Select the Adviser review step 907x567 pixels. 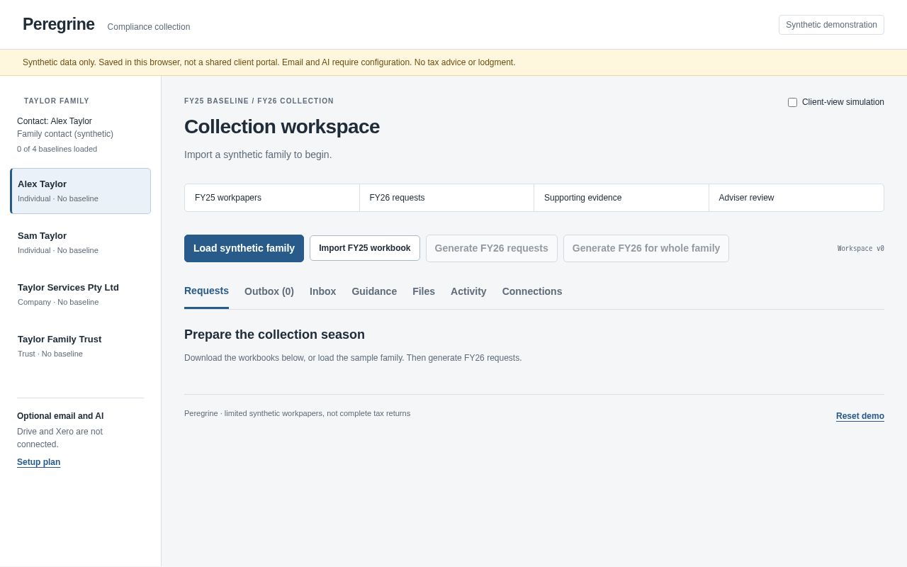pos(796,198)
